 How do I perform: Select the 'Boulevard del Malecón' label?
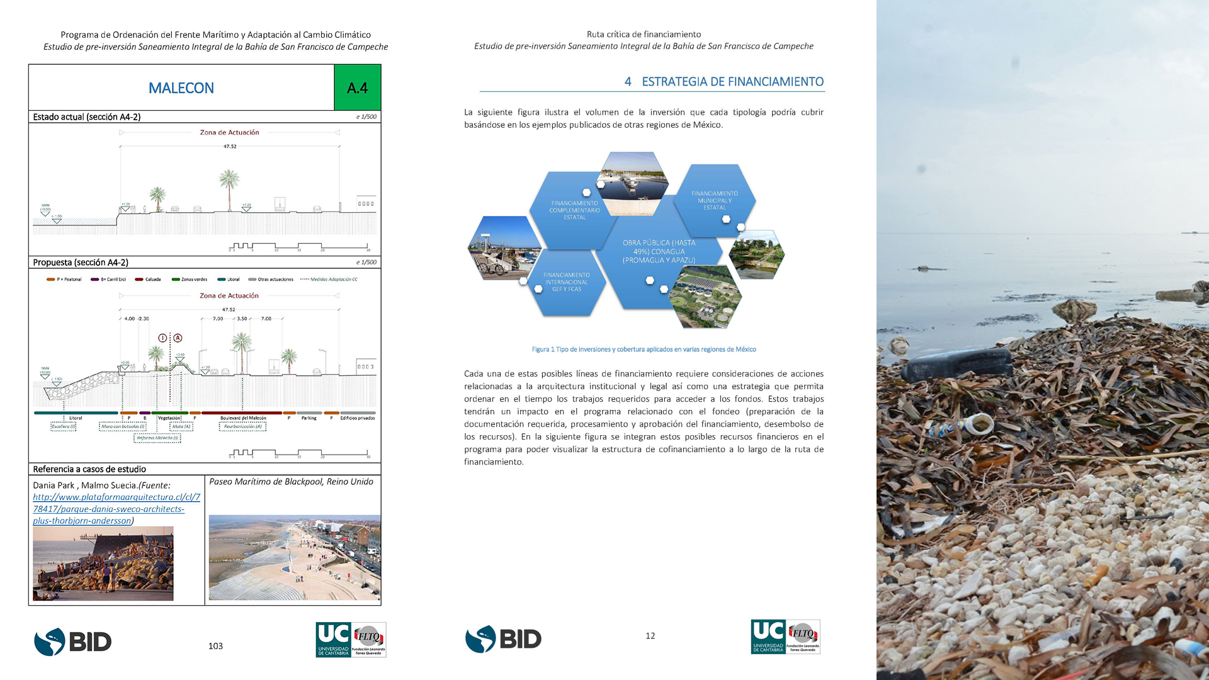243,418
